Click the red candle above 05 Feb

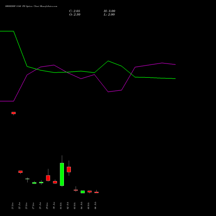tap(89, 191)
